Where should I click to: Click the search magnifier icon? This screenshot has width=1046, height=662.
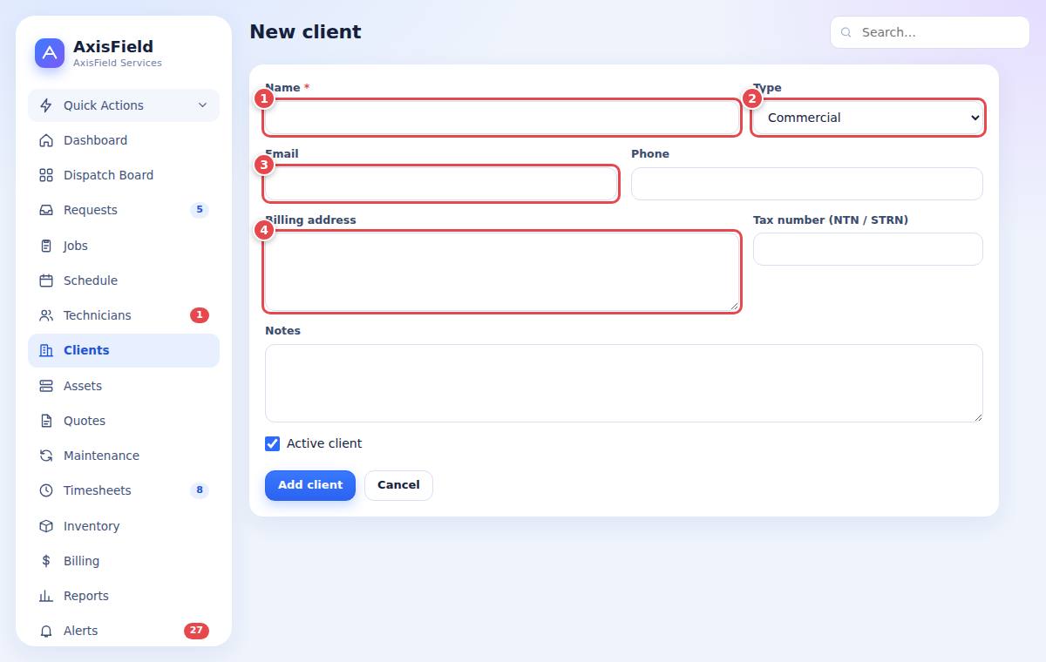click(846, 32)
